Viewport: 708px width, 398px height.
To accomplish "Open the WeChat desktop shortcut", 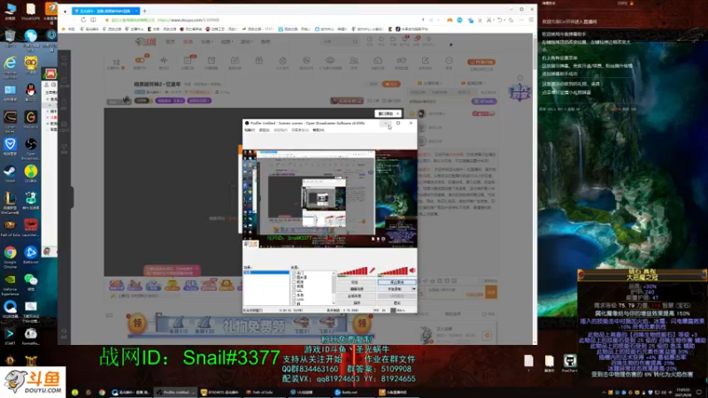I will [31, 279].
